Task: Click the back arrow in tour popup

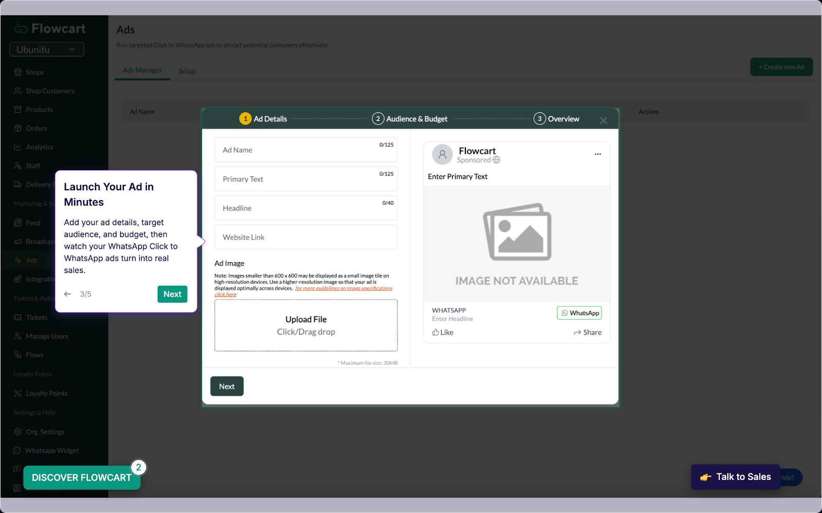Action: tap(67, 294)
